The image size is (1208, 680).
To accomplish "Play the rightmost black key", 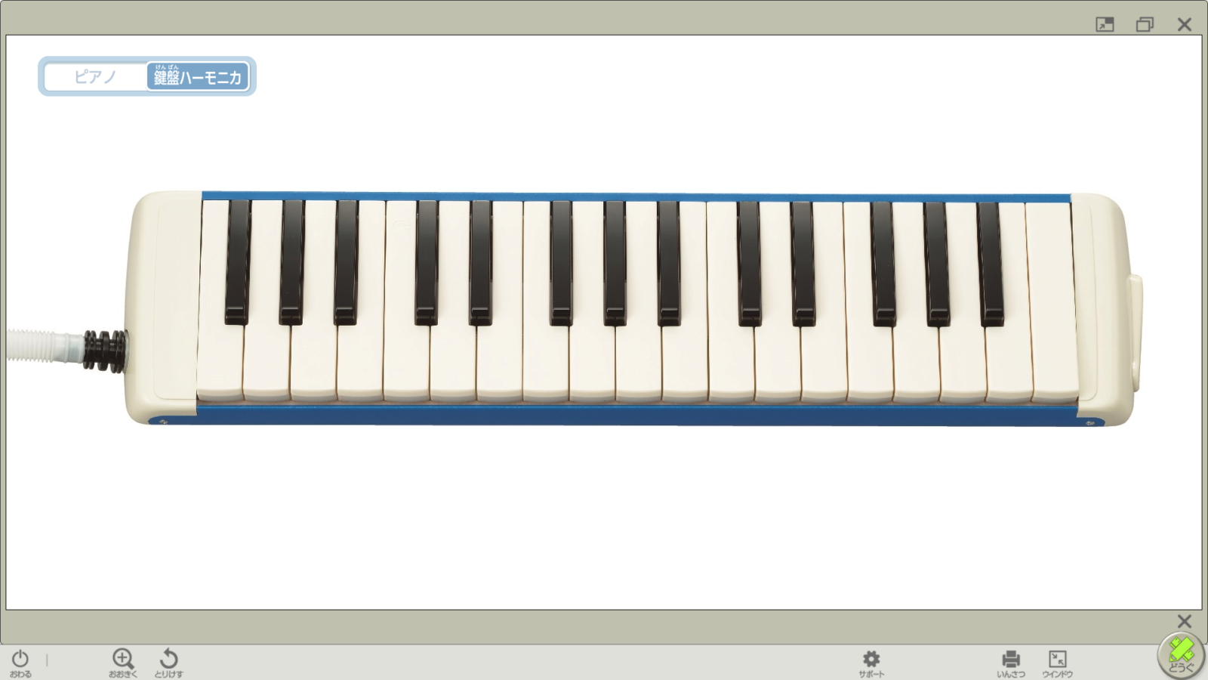I will pyautogui.click(x=991, y=264).
